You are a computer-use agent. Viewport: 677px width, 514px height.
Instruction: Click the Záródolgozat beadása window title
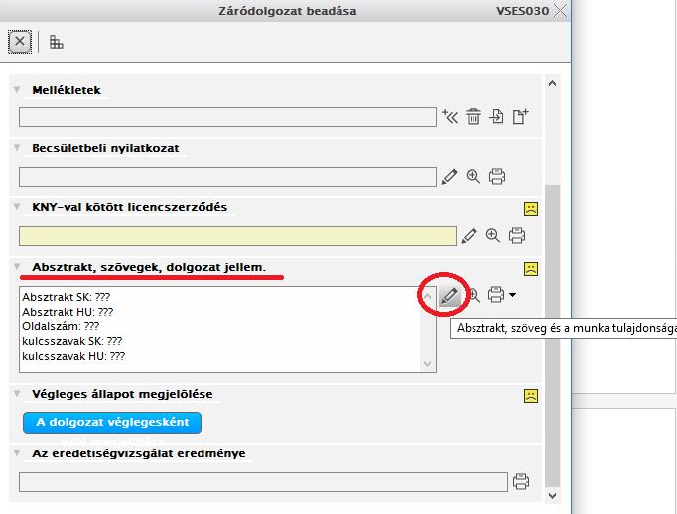288,11
